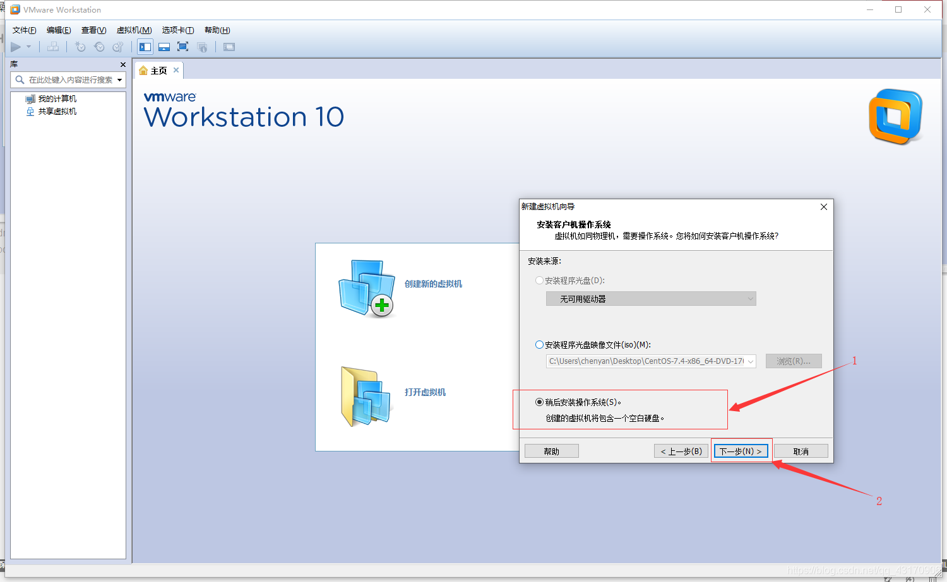Viewport: 947px width, 582px height.
Task: Select the 稍后安装操作系统(S) radio button
Action: pyautogui.click(x=539, y=402)
